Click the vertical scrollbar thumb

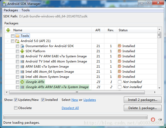click(159, 35)
